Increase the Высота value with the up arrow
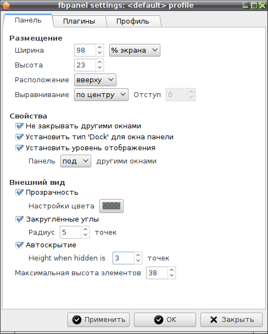Viewport: 268px width, 334px height. click(99, 62)
